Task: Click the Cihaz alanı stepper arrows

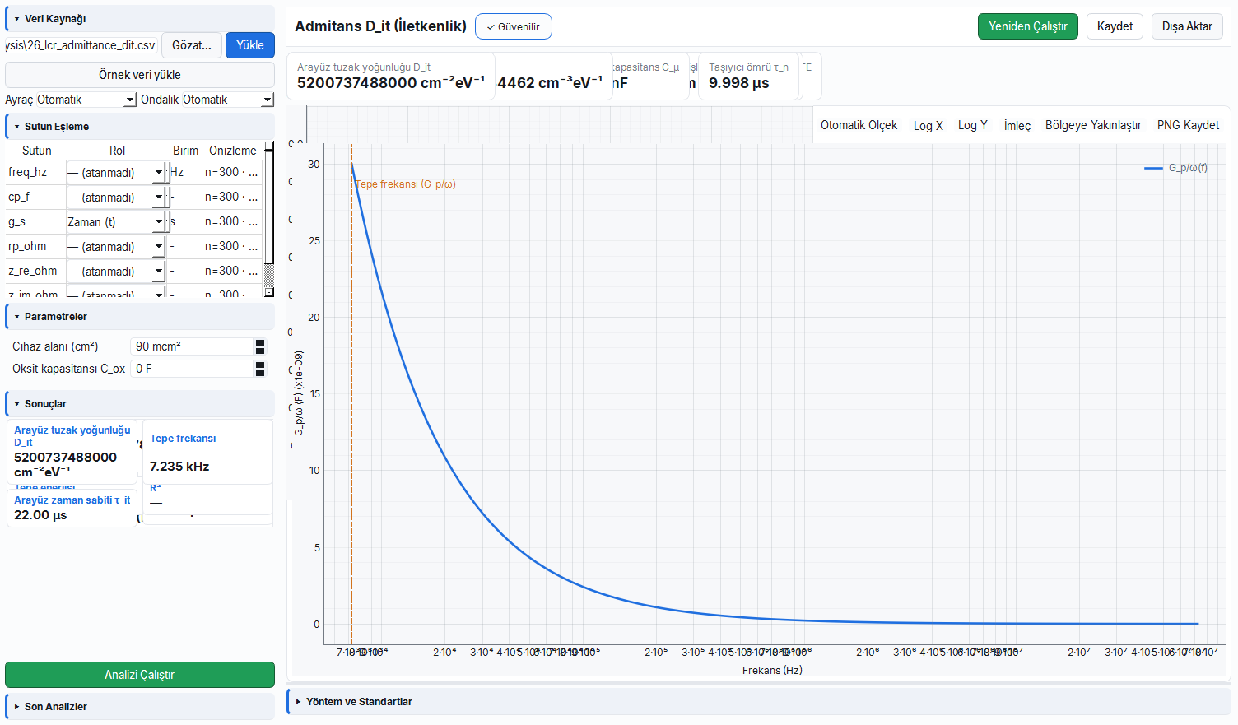Action: [260, 346]
